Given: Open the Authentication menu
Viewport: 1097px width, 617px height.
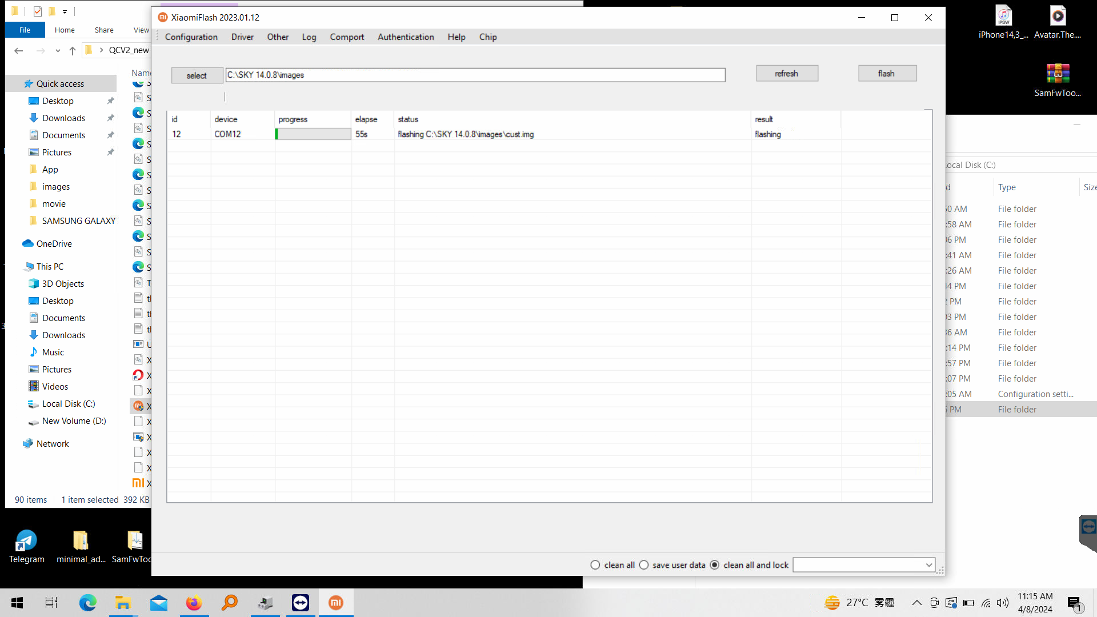Looking at the screenshot, I should [405, 37].
